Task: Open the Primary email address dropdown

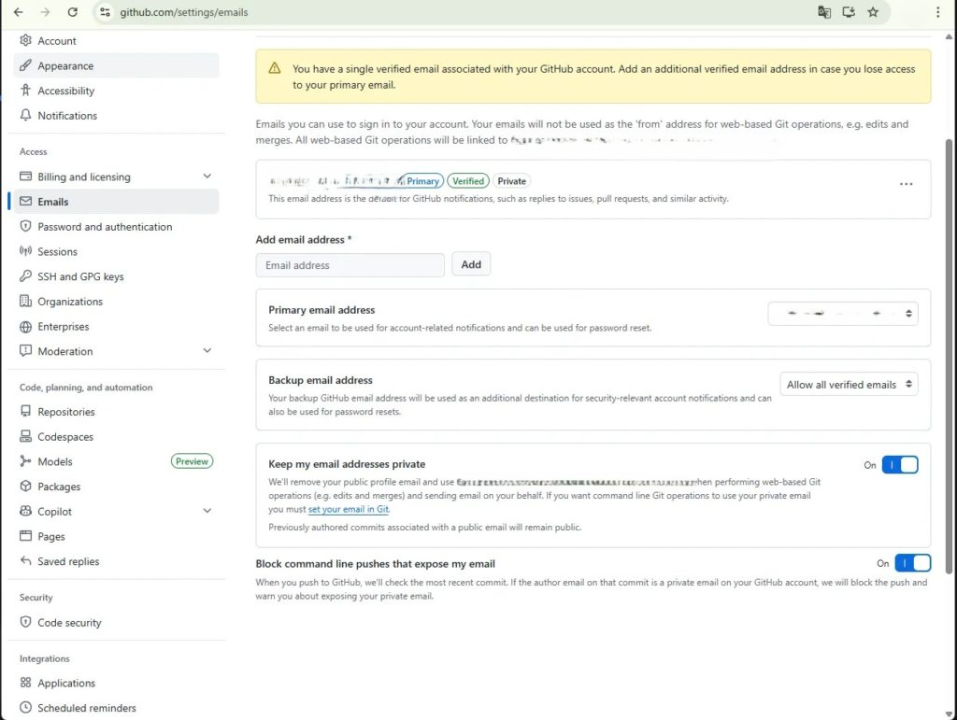Action: [x=843, y=314]
